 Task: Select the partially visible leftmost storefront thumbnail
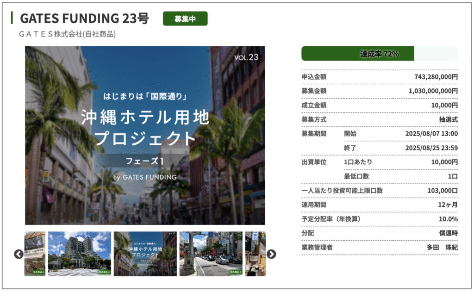pyautogui.click(x=35, y=254)
